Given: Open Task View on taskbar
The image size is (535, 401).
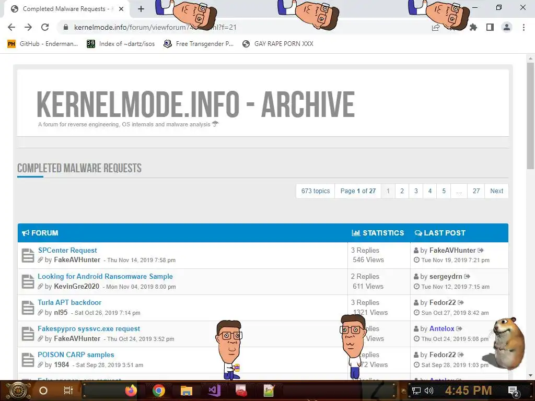Looking at the screenshot, I should [x=68, y=391].
